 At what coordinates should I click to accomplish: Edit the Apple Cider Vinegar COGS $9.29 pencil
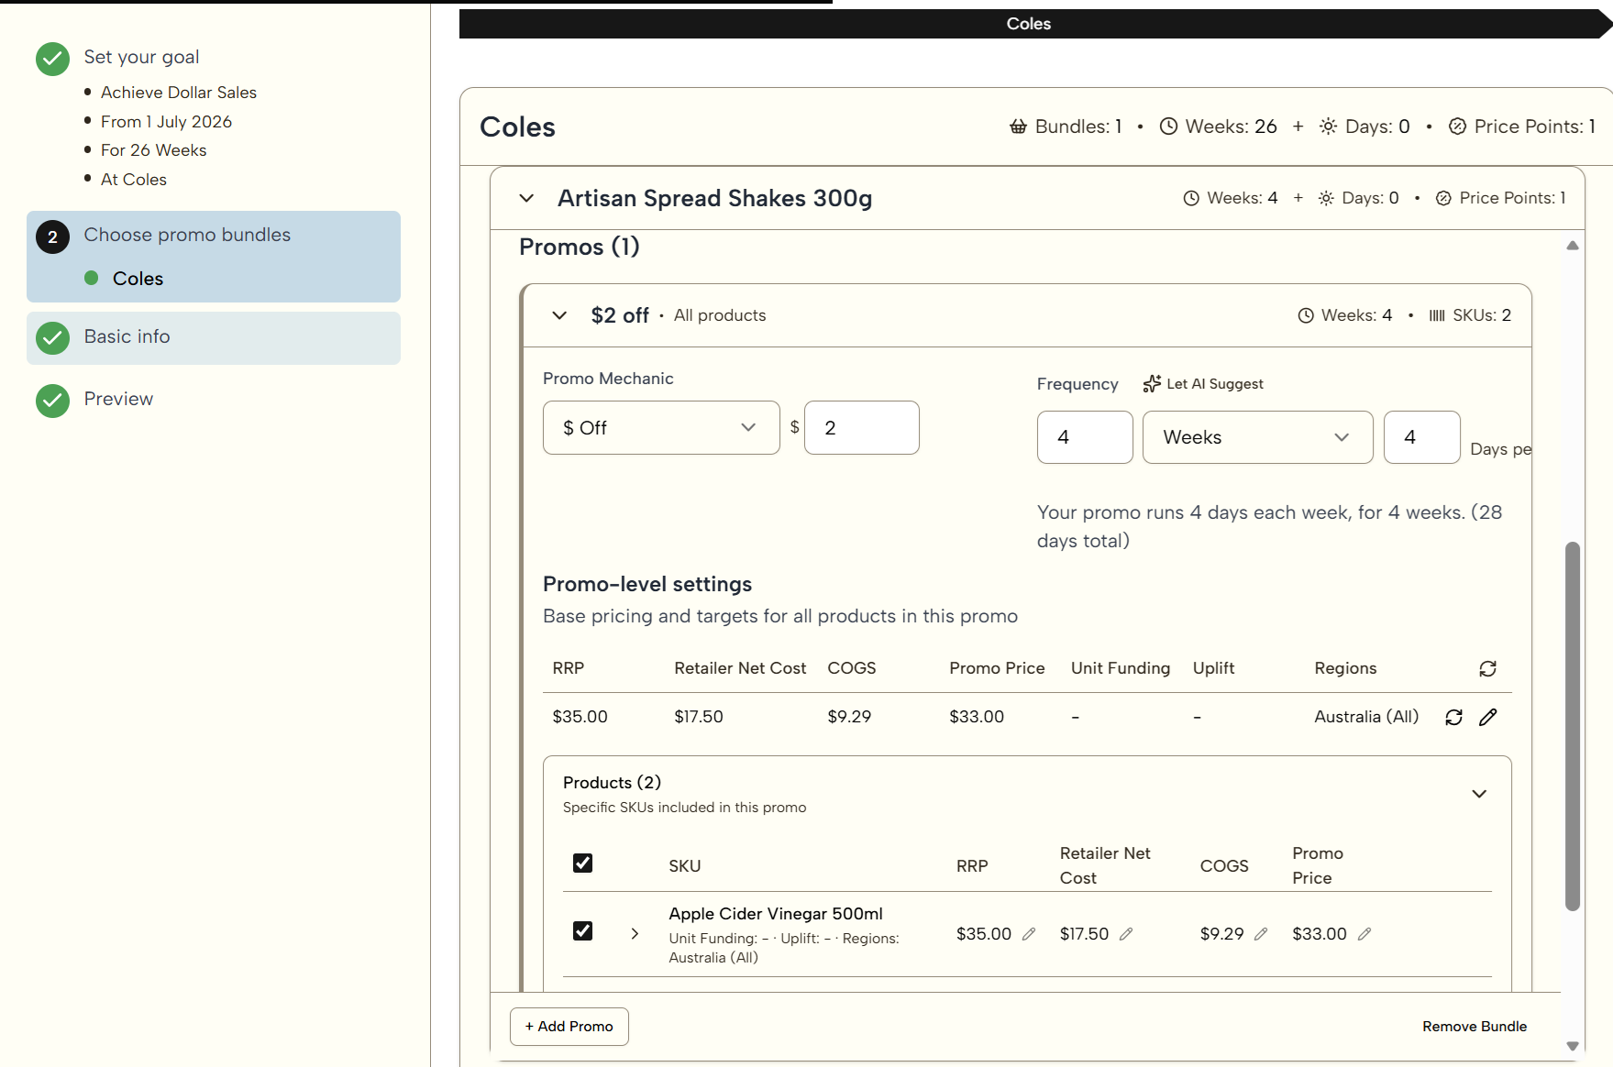click(1261, 934)
